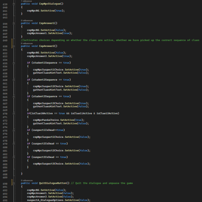This screenshot has height=202, width=202.
Task: Click copNpcSuspect3Choice.SetActive(true) on line 667
Action: coord(61,103)
